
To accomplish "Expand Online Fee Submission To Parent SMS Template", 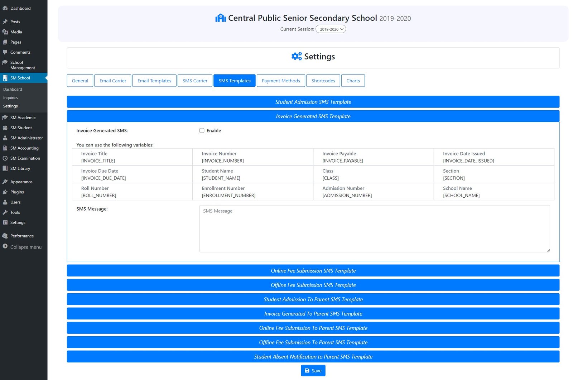I will tap(313, 328).
